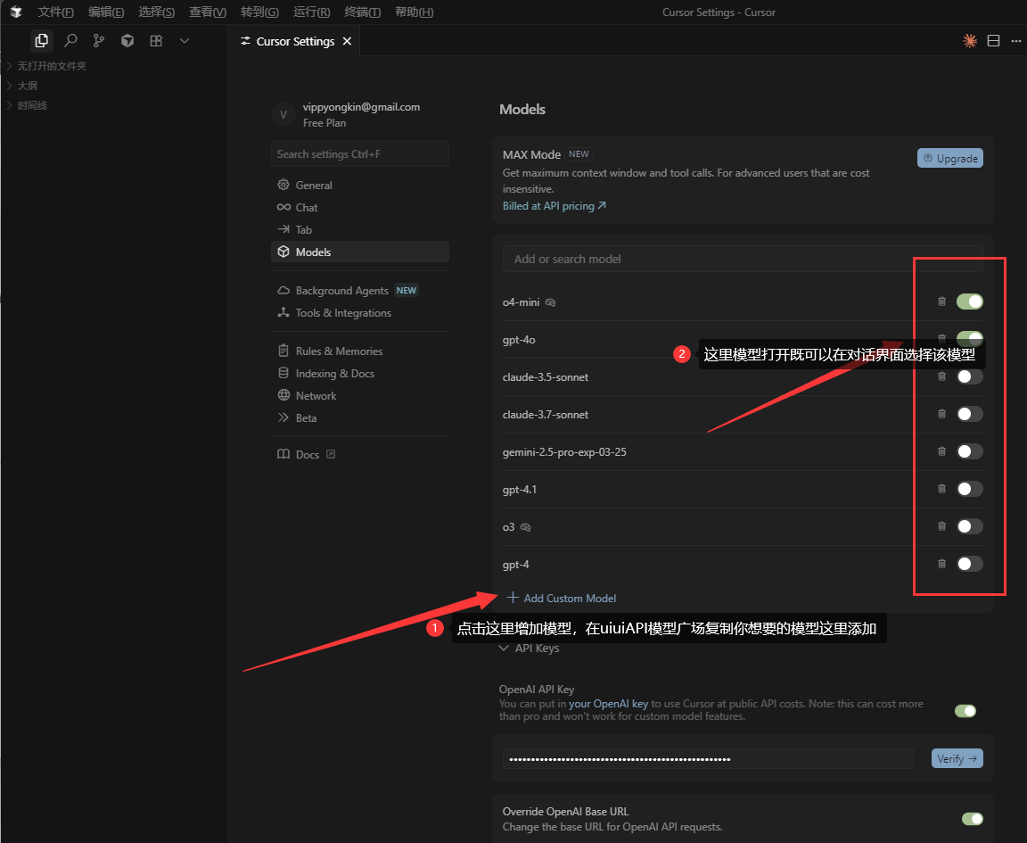Open Background Agents settings
Viewport: 1027px width, 843px height.
click(x=359, y=291)
